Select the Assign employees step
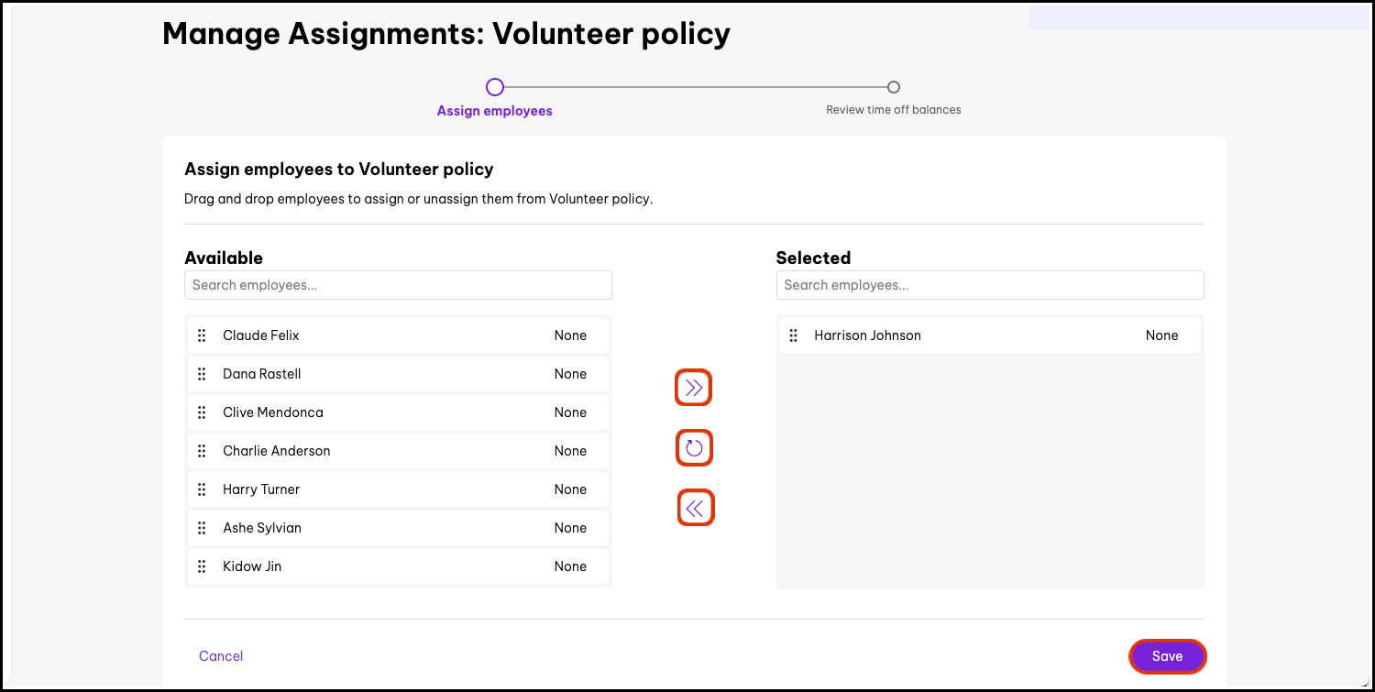This screenshot has width=1375, height=692. tap(494, 111)
